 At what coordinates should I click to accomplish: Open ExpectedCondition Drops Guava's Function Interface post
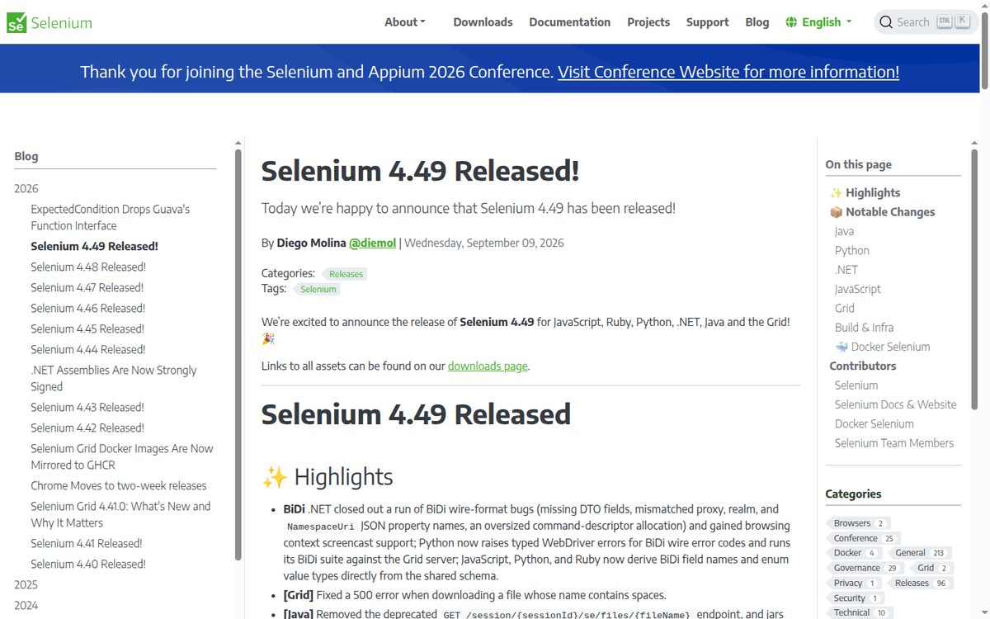coord(111,217)
